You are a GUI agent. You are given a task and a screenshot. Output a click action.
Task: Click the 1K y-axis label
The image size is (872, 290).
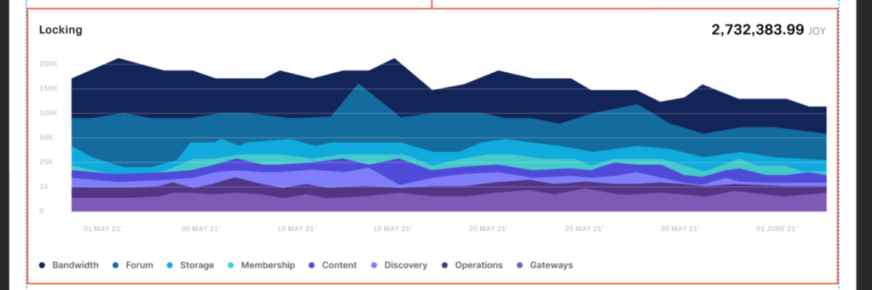click(44, 186)
